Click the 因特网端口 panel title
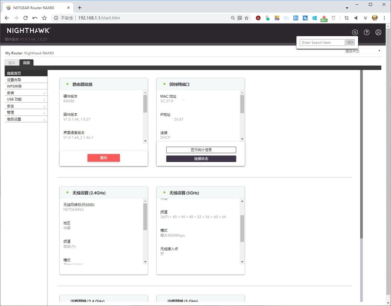 coord(179,84)
